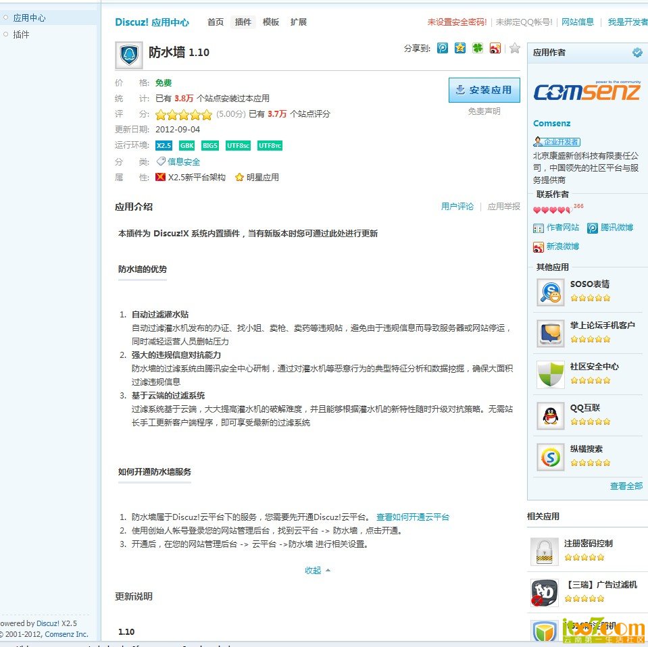Click the 明星应用 star icon

click(239, 178)
